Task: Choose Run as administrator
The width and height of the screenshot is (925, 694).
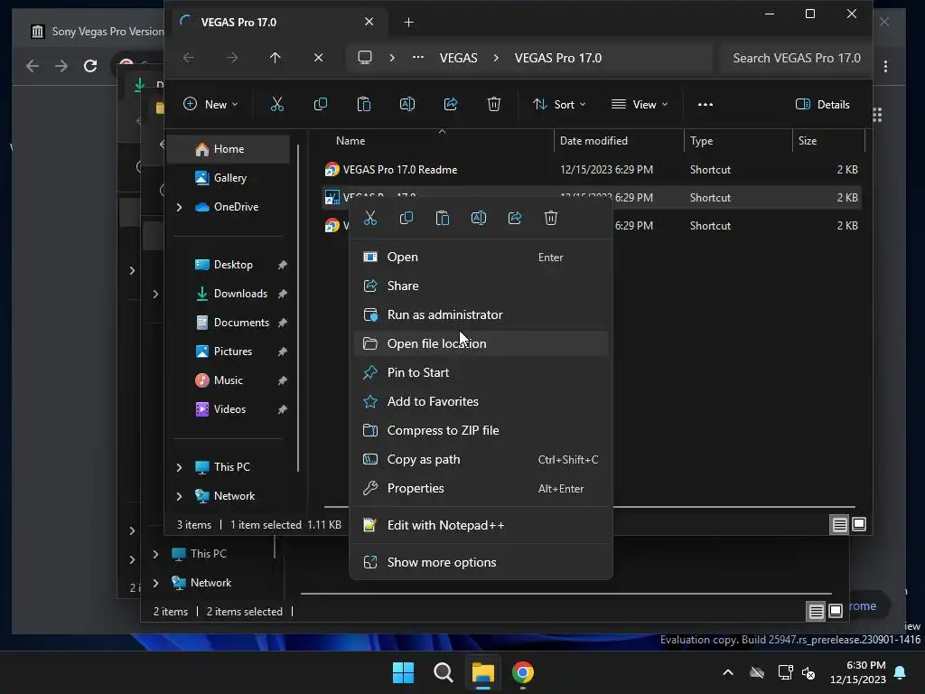Action: [x=481, y=315]
